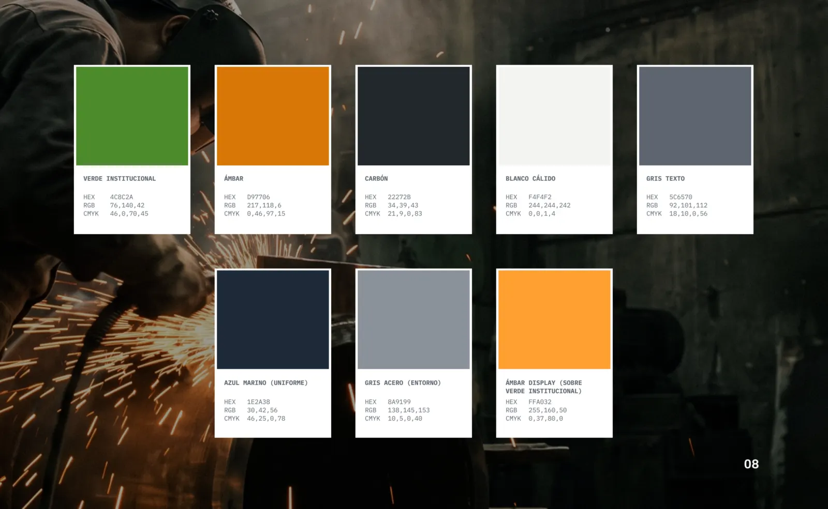Click CMYK value 10,5,0,40
828x509 pixels.
click(405, 419)
